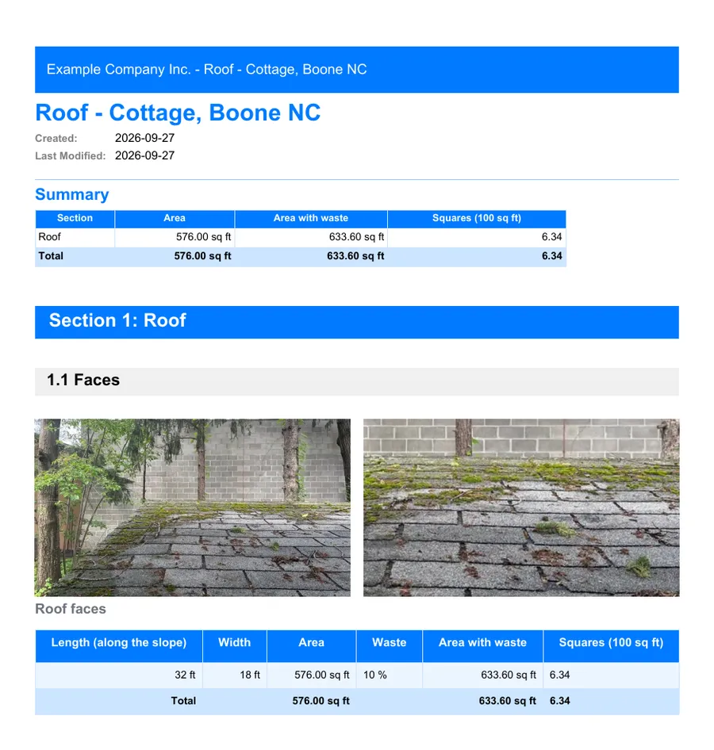Click the 'Roof faces' photo caption

click(71, 609)
